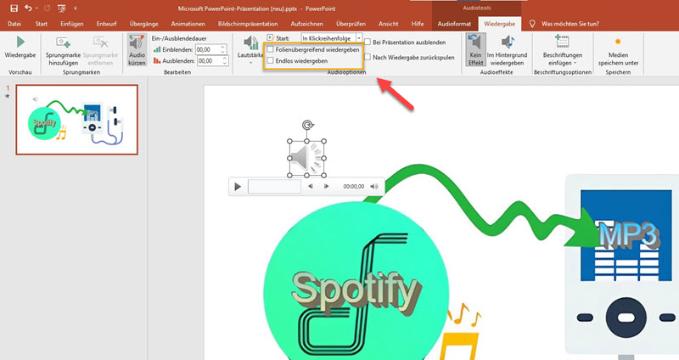Switch to the Audioformat tab

(x=454, y=24)
